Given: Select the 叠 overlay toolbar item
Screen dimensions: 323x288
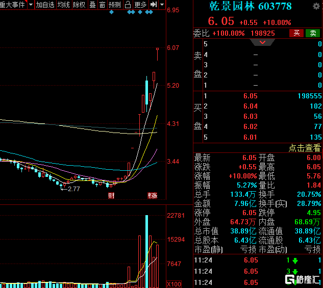Looking at the screenshot, I should pos(93,5).
